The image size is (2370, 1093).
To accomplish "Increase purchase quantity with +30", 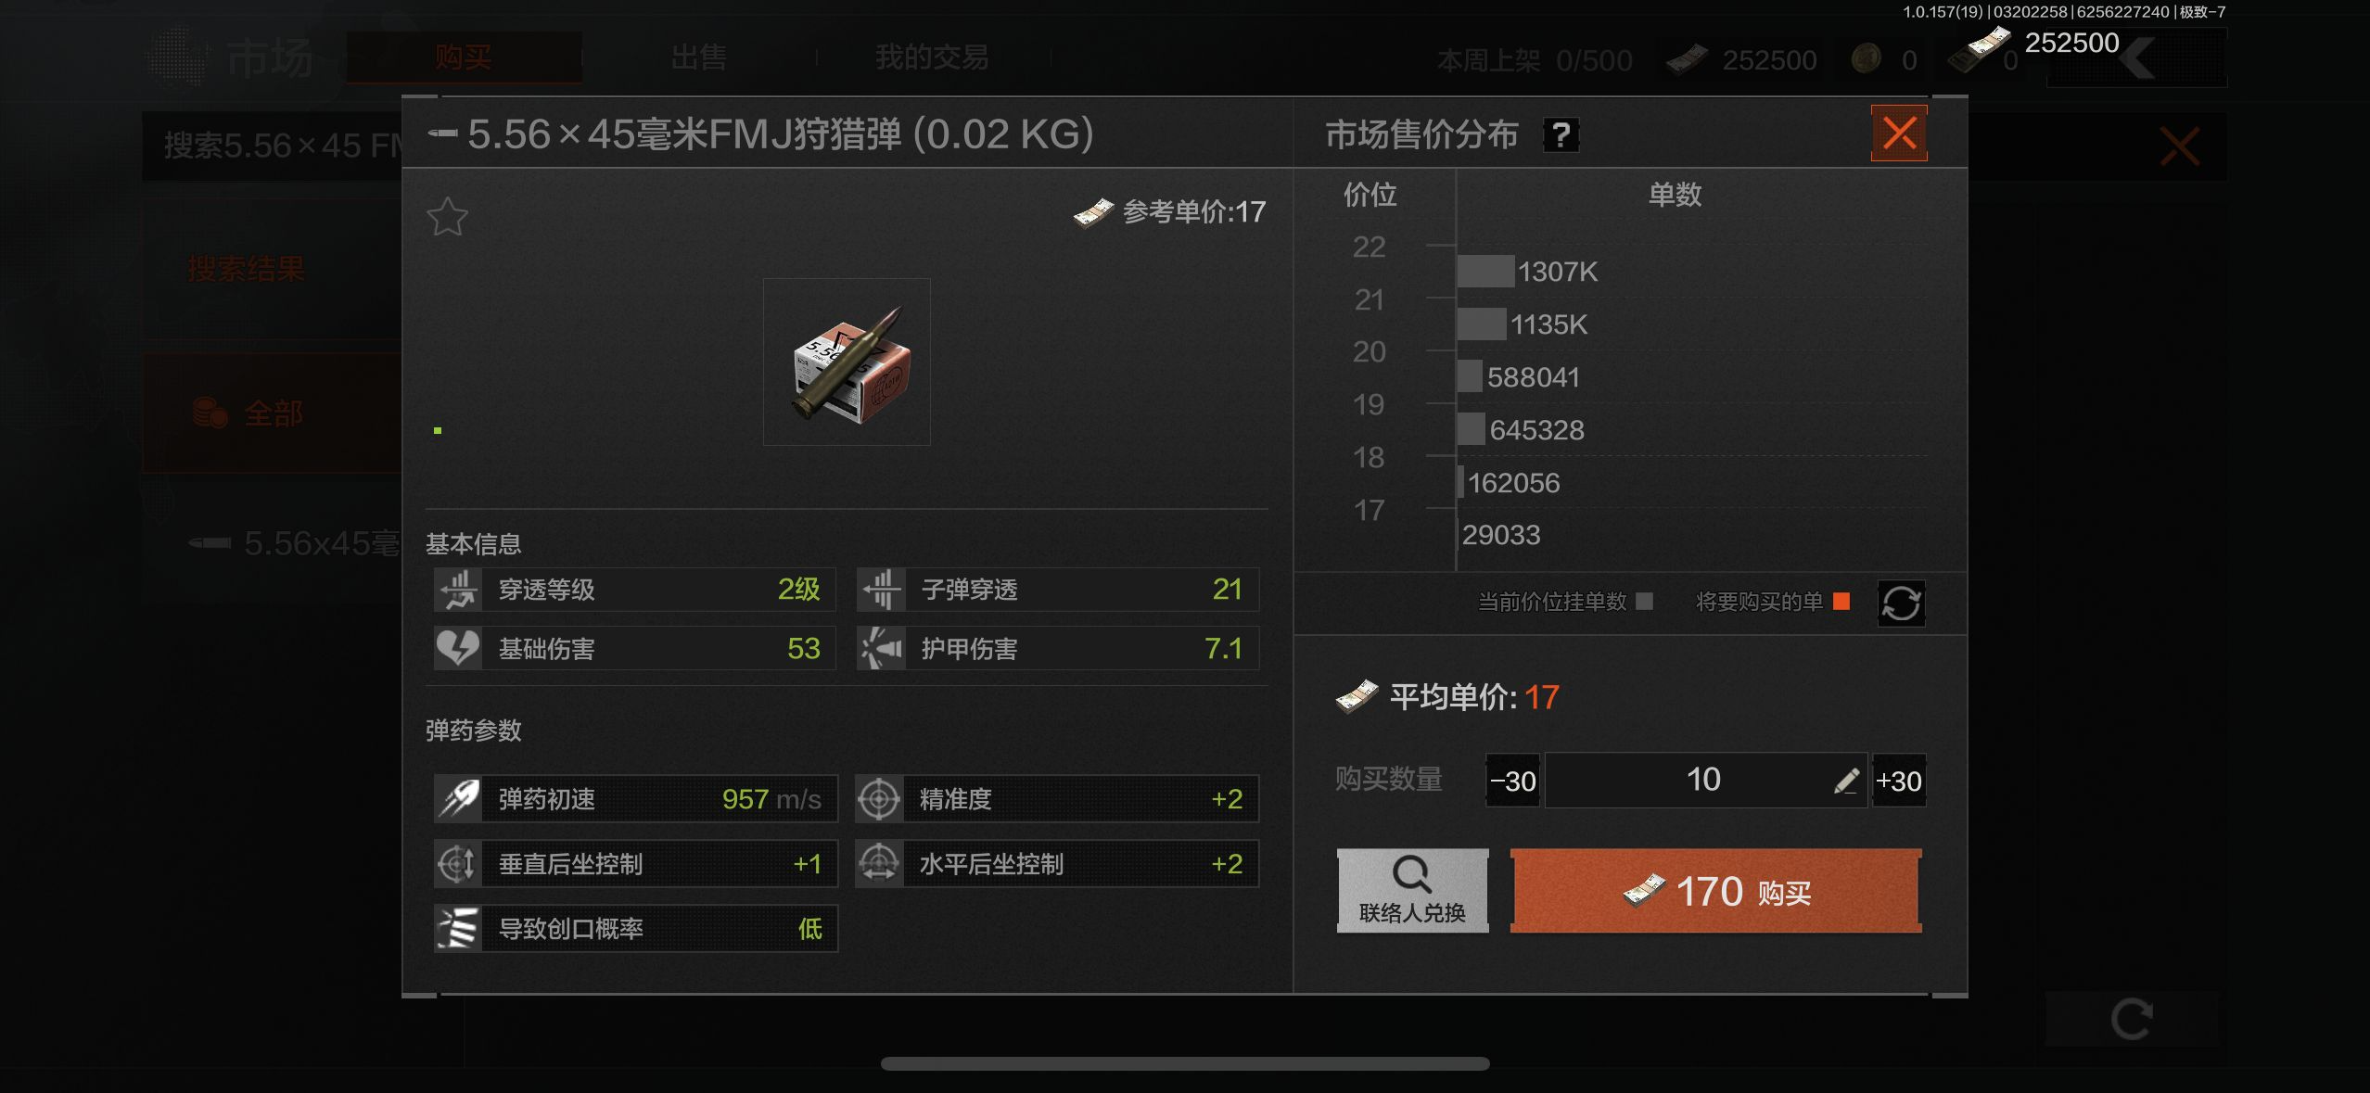I will coord(1898,781).
